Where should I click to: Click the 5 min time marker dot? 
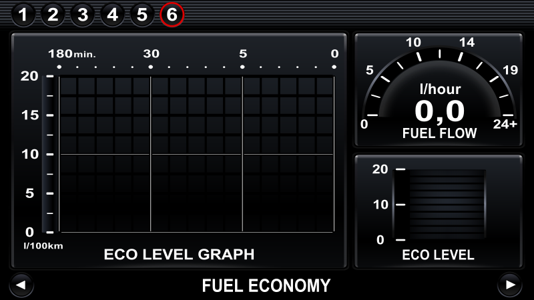(242, 67)
